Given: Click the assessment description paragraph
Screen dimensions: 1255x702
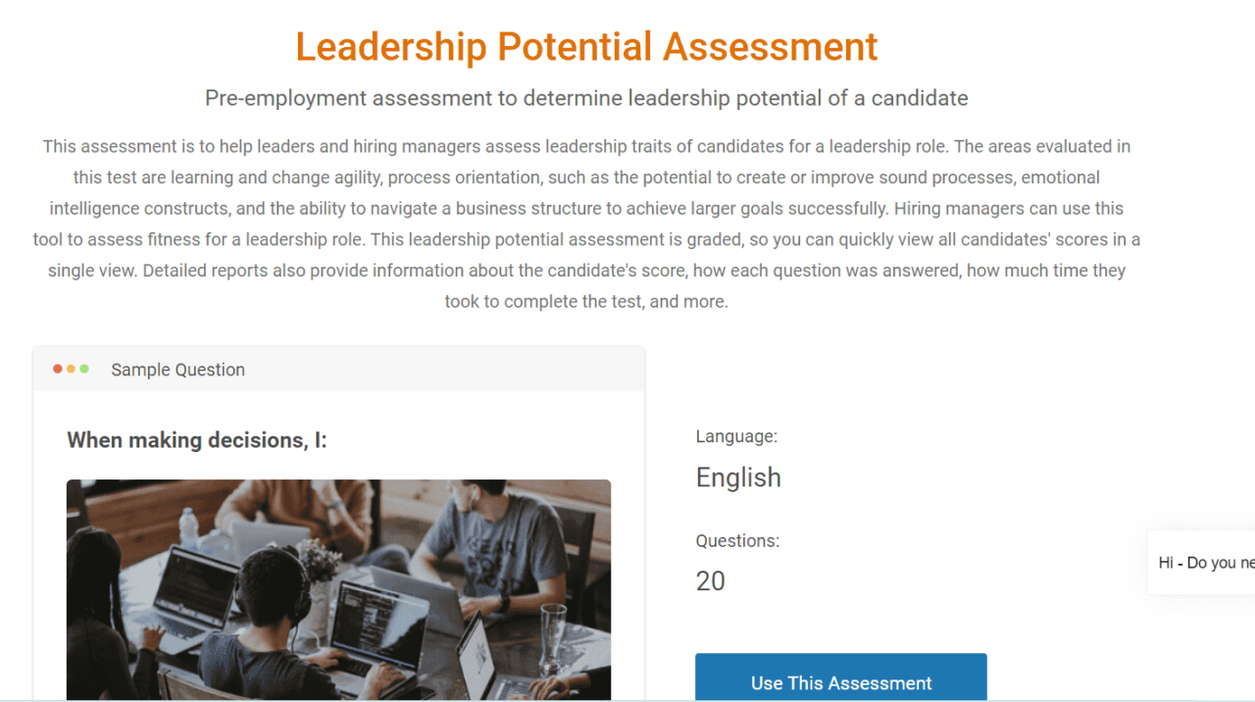Looking at the screenshot, I should [x=586, y=224].
